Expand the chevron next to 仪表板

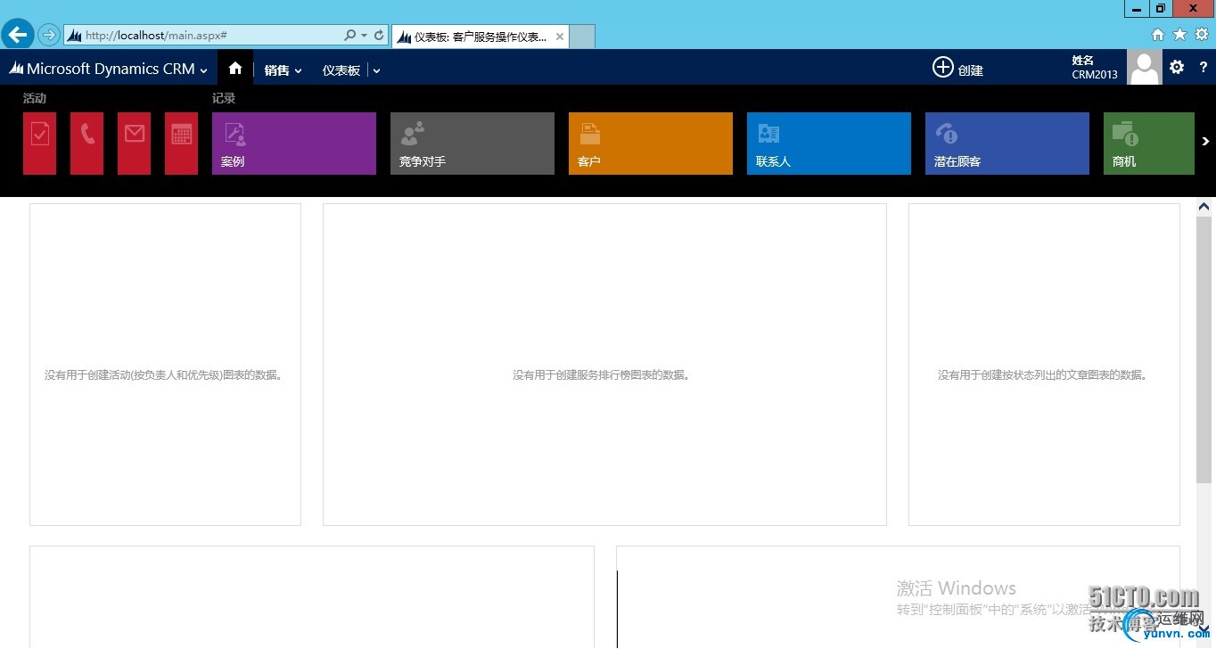[376, 70]
